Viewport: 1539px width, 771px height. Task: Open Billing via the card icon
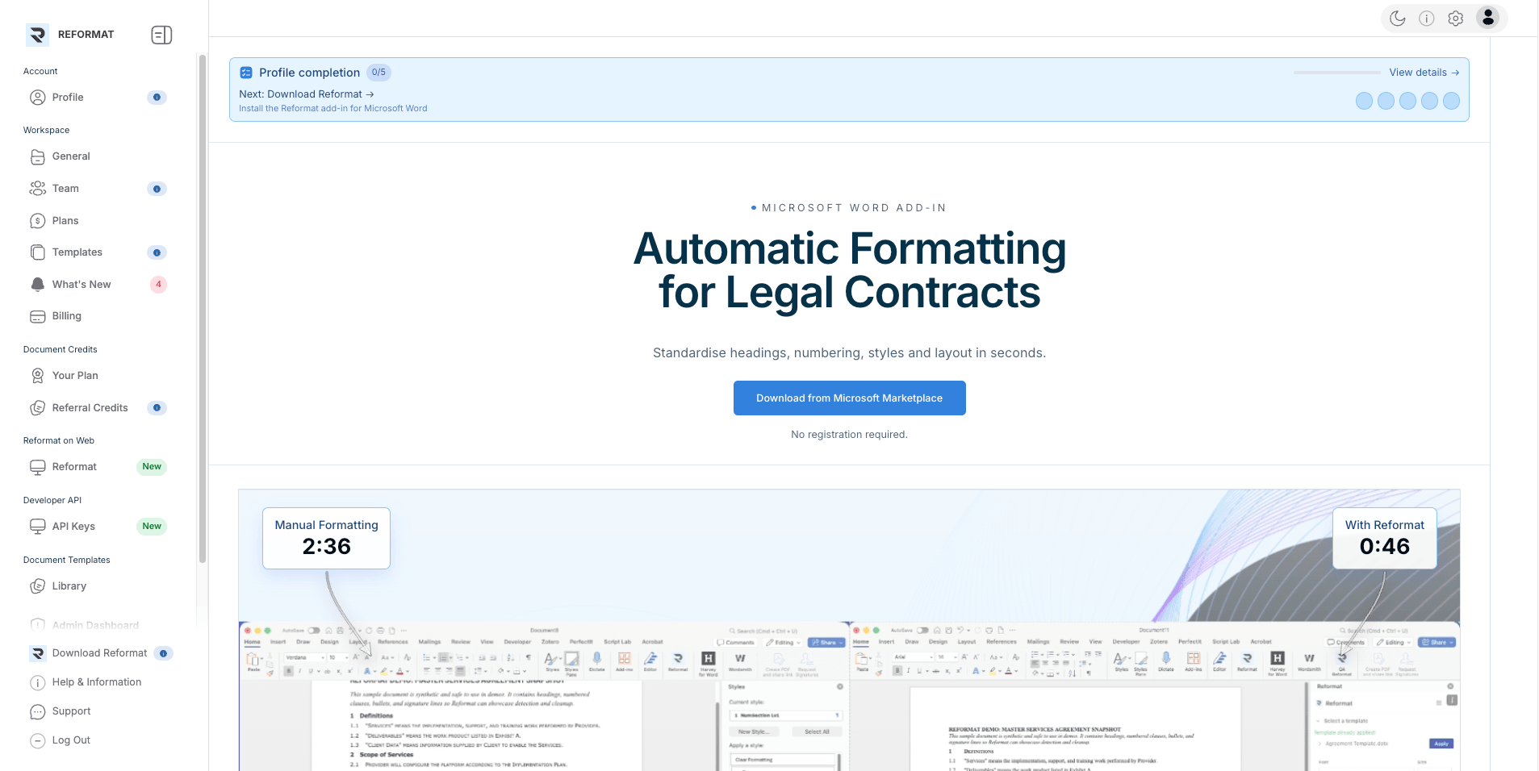38,316
